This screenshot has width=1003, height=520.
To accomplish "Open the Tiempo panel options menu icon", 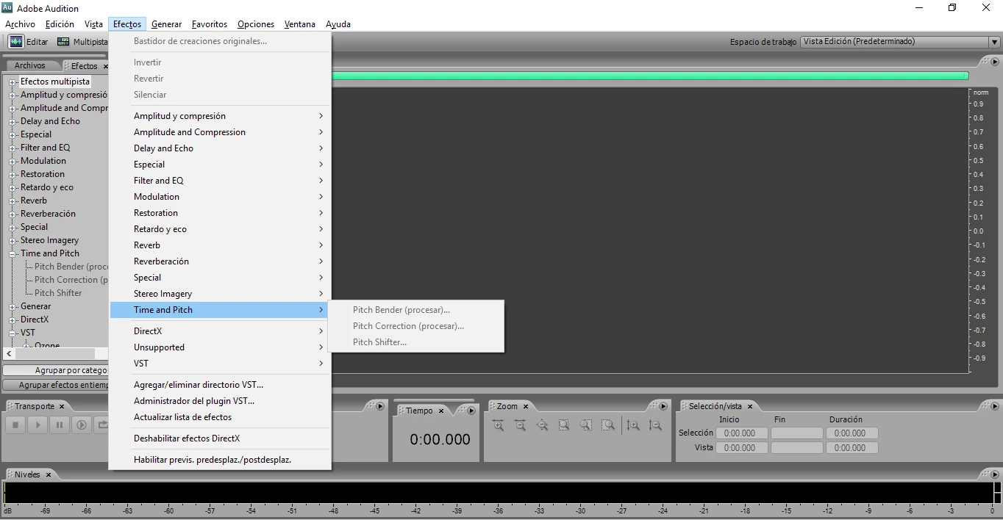I will 472,411.
